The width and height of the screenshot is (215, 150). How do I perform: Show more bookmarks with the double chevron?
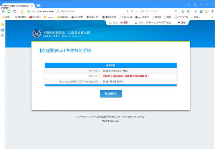(213, 17)
